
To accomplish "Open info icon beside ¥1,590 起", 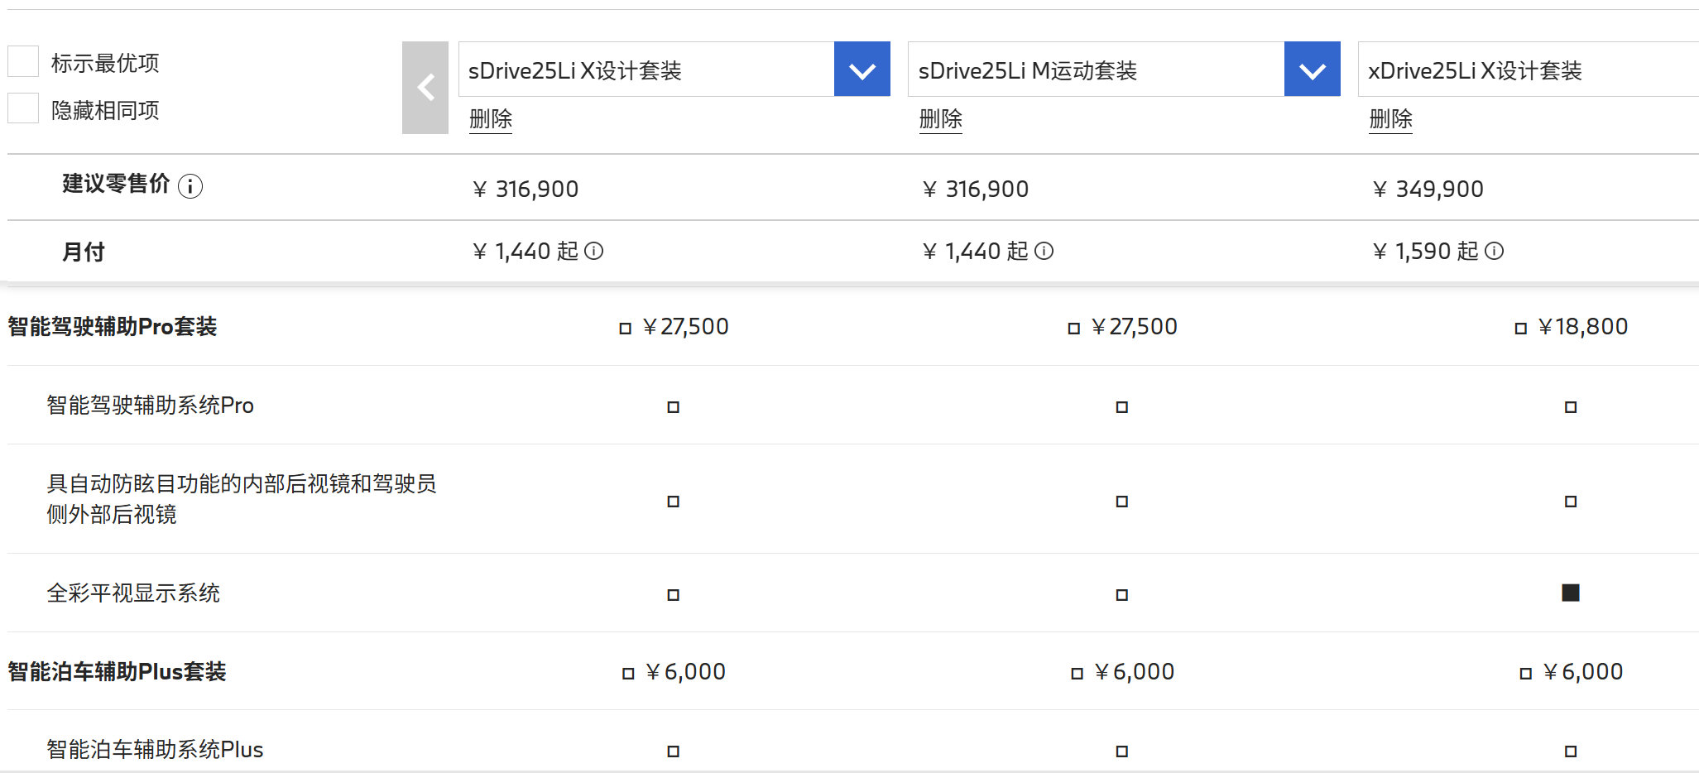I will pos(1494,251).
